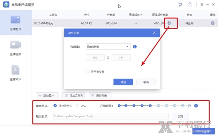
Task: Click the height field showing 384
Action: coord(121,58)
